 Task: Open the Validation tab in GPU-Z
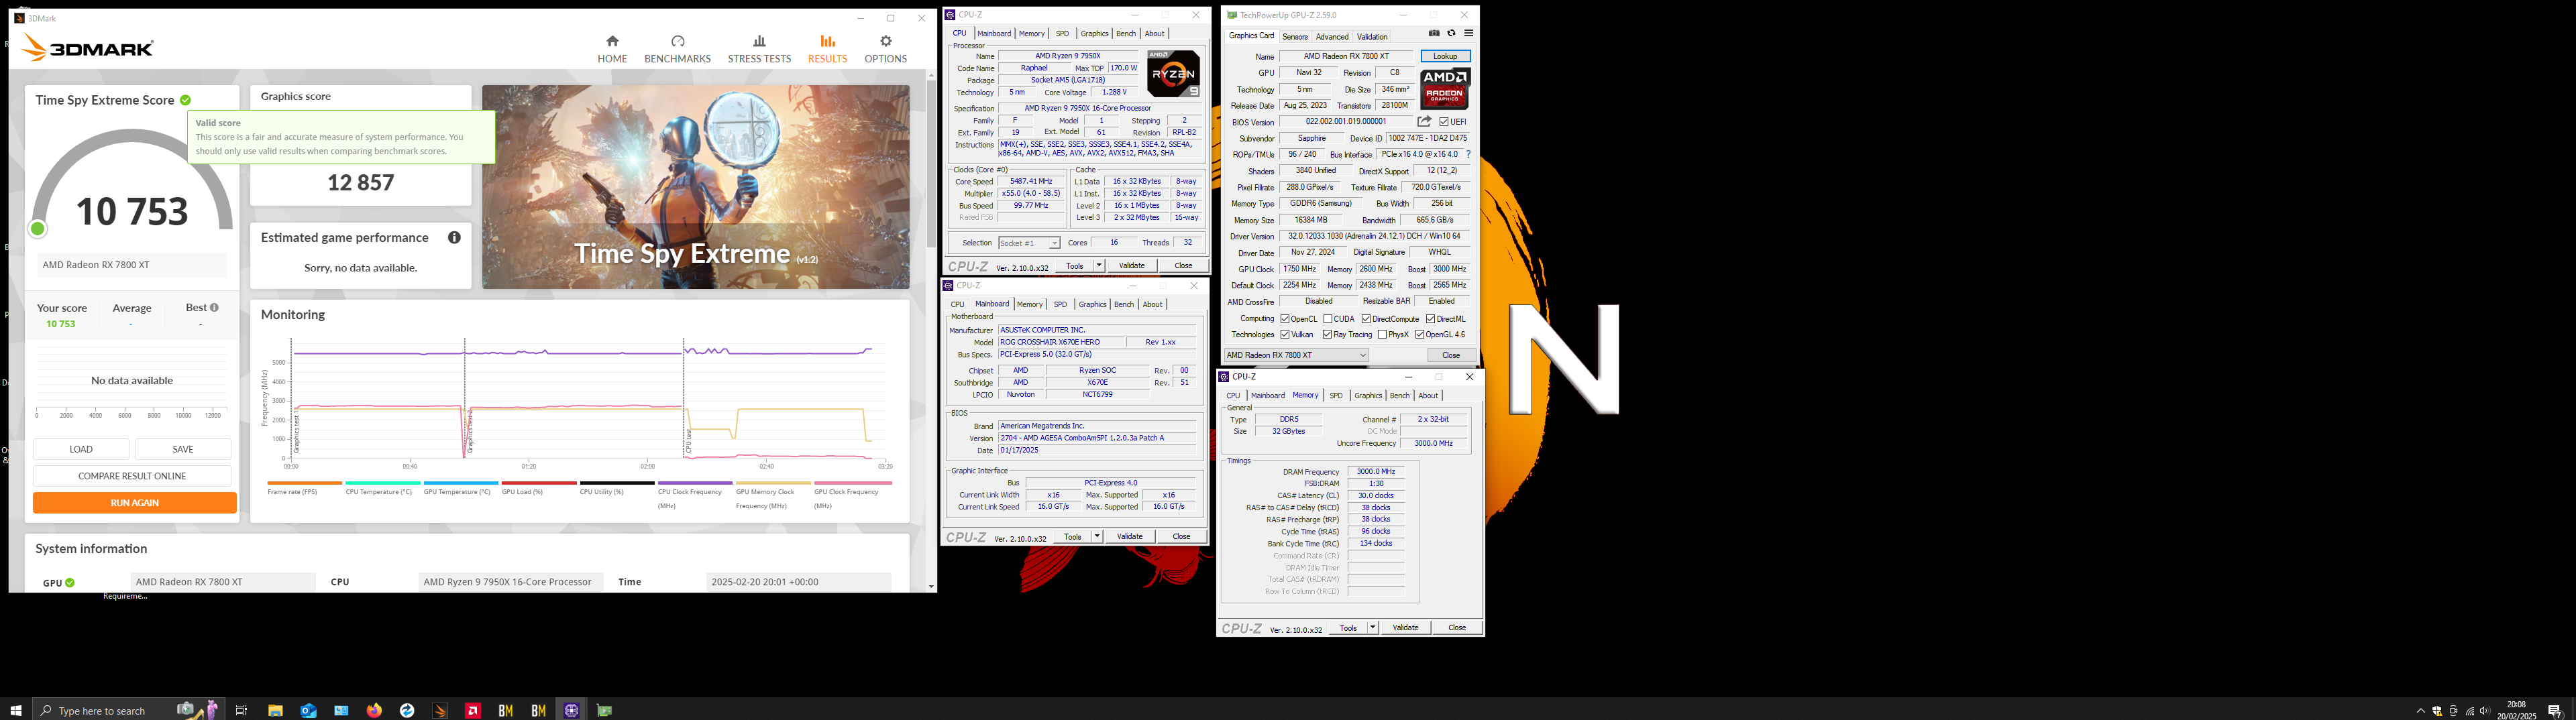click(1372, 36)
